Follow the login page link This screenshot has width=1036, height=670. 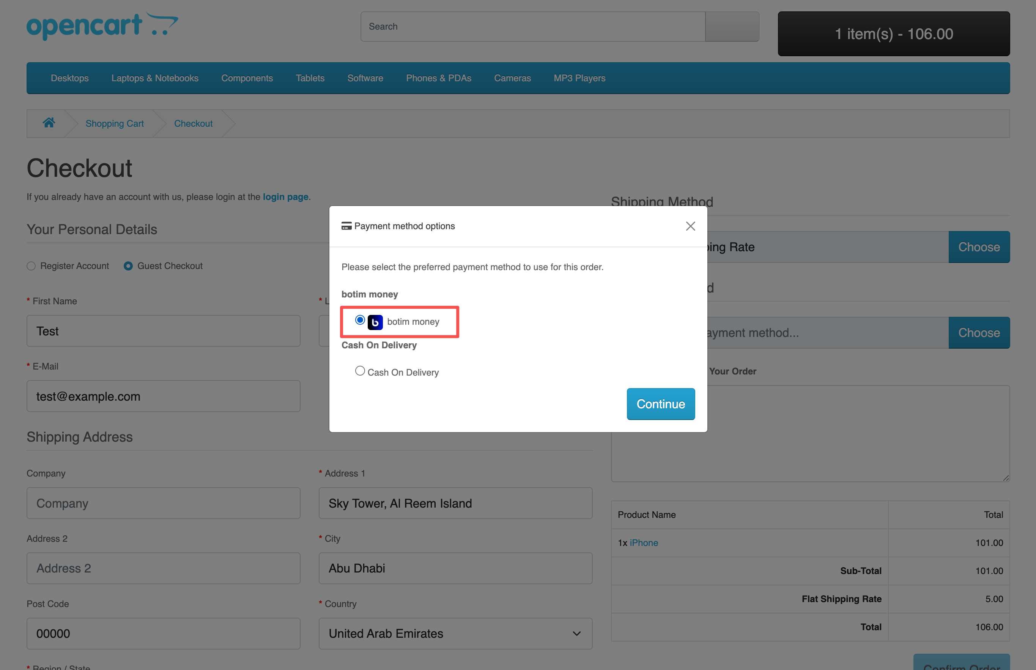pos(285,197)
